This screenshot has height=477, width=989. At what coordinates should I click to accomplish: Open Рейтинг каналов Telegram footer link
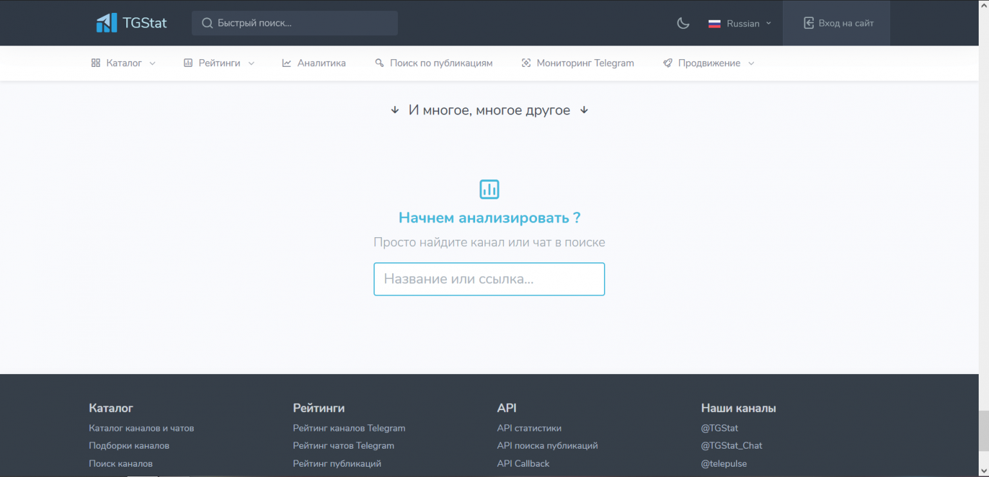(x=349, y=428)
